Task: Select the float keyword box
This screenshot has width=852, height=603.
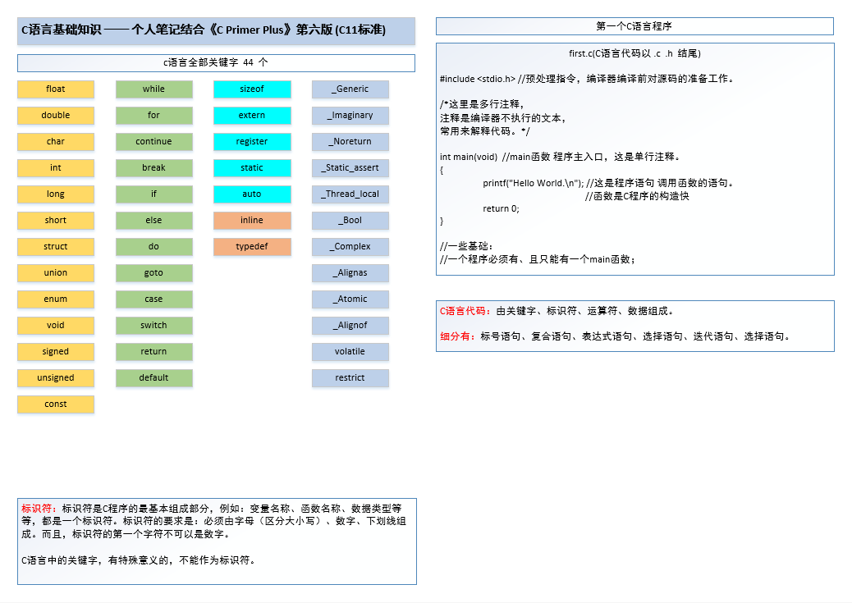Action: [x=56, y=89]
